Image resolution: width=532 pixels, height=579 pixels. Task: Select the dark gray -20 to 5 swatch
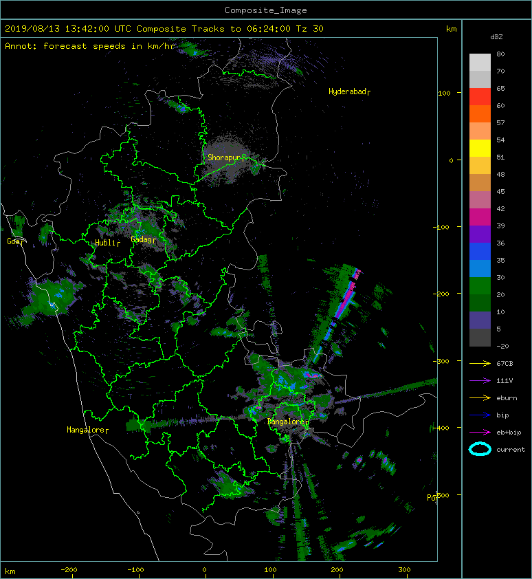pos(480,337)
